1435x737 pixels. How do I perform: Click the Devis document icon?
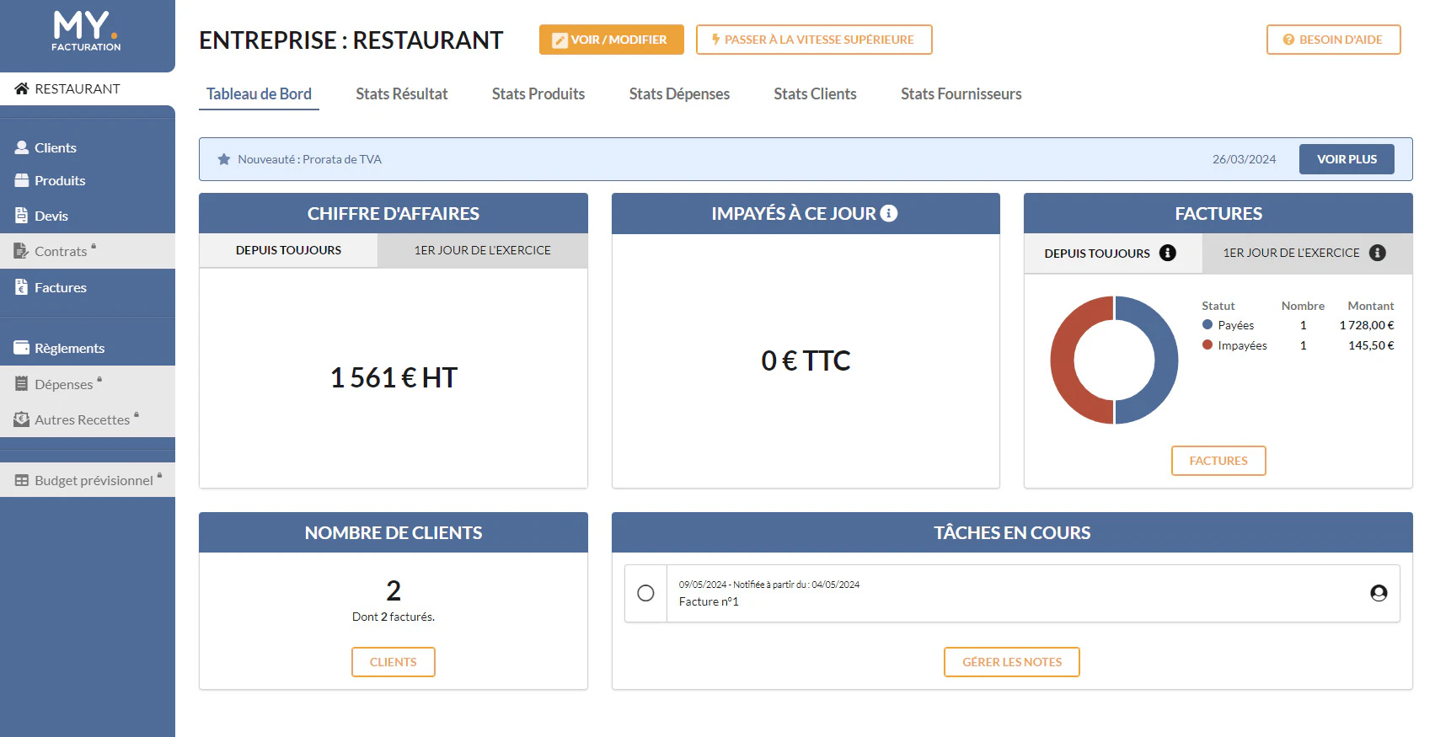22,216
